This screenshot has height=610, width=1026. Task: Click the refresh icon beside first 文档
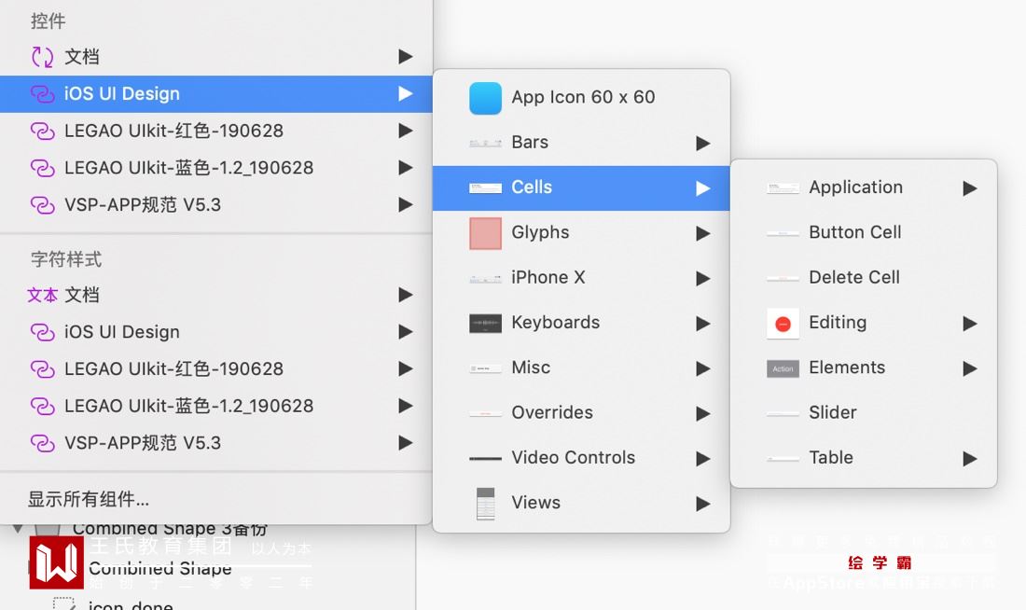tap(43, 57)
